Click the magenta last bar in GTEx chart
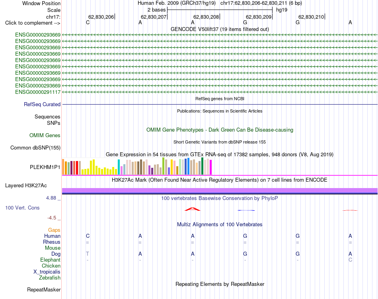 [x=211, y=167]
